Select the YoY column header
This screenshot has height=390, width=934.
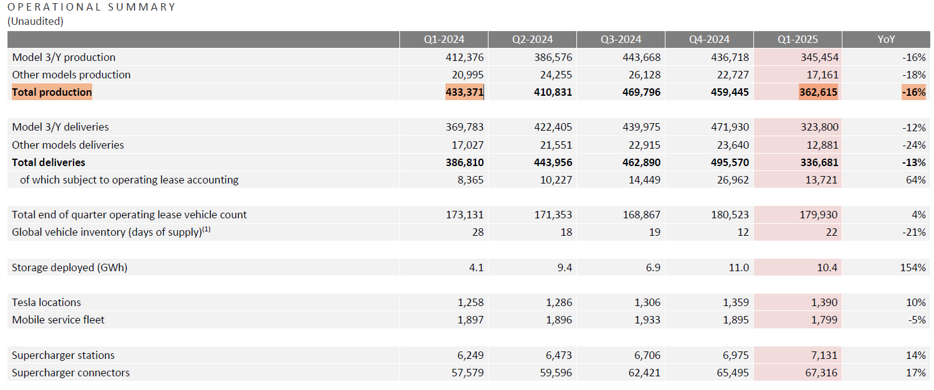click(x=886, y=39)
